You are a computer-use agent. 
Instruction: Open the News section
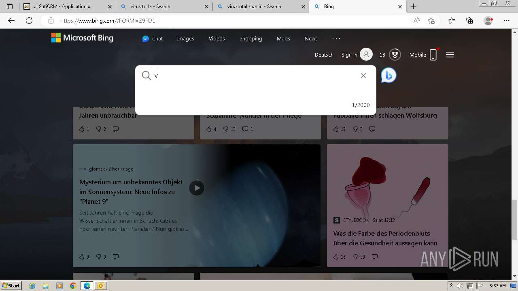tap(311, 38)
